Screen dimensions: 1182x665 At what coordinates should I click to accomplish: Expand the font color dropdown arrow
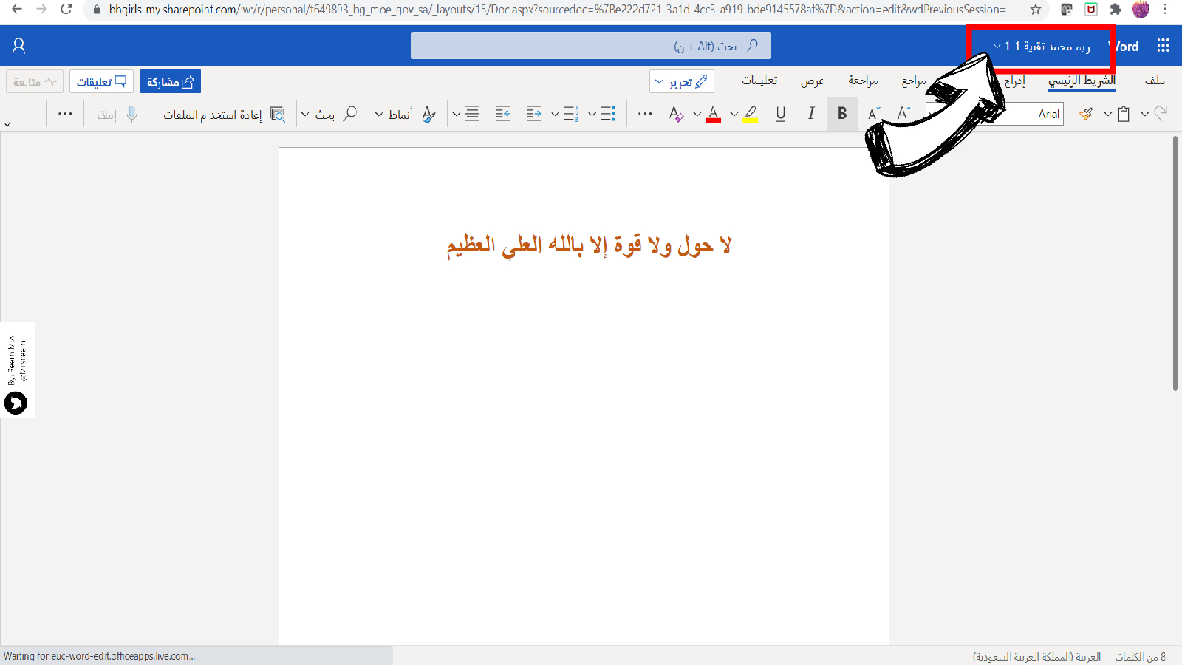click(697, 115)
